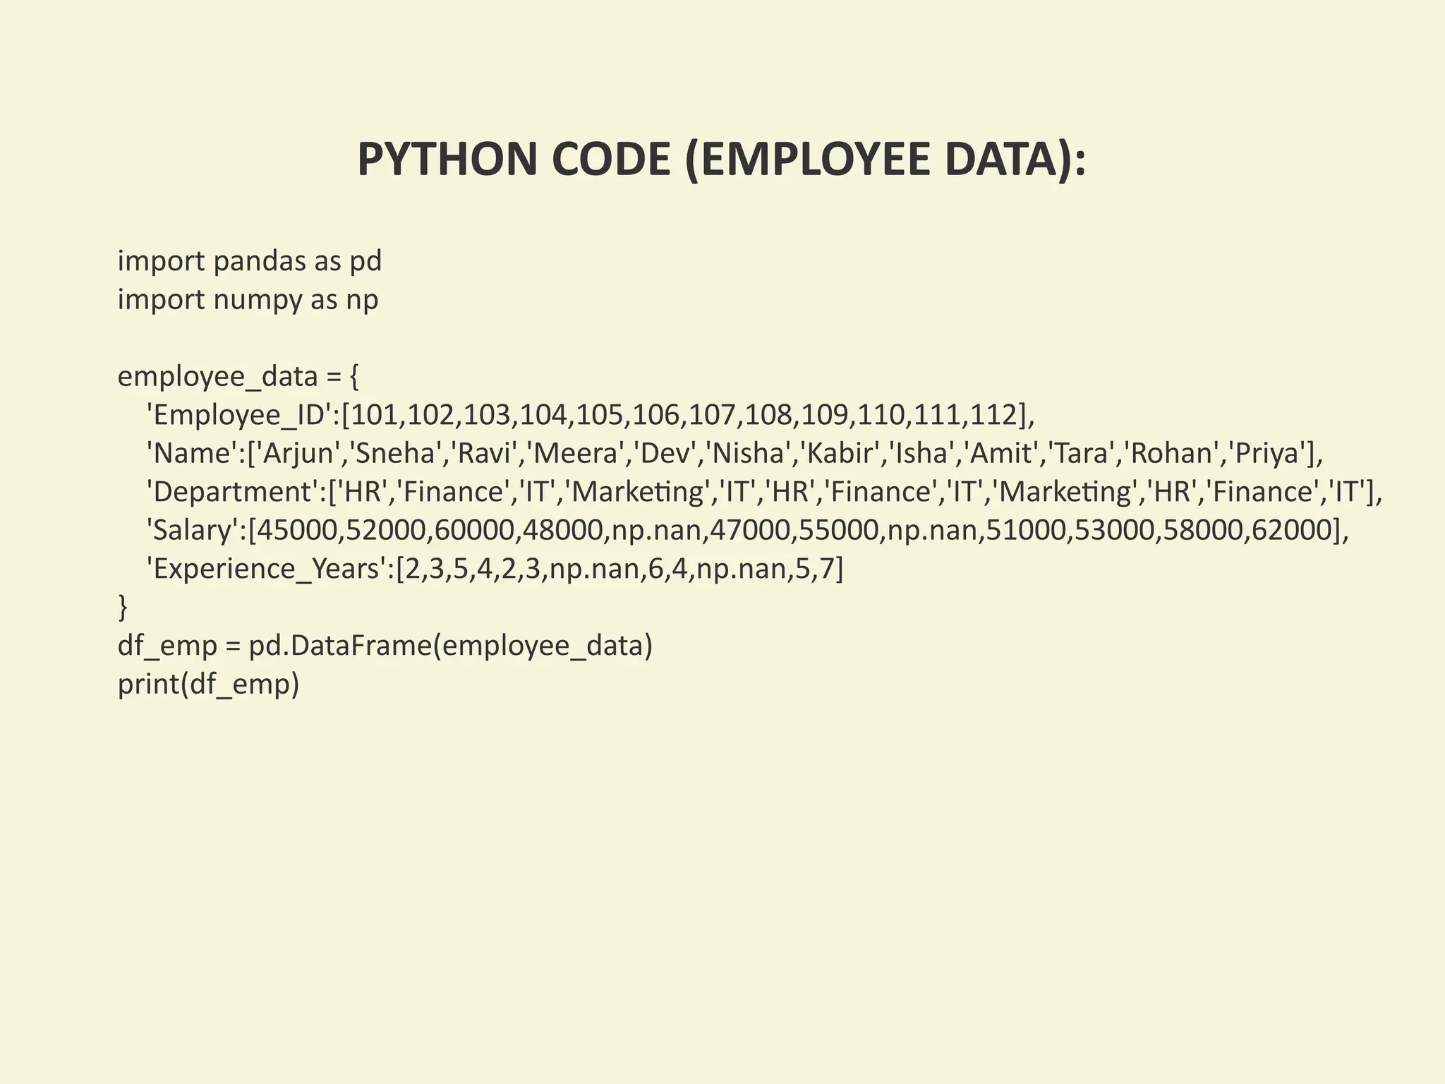Screen dimensions: 1445x1084
Task: Click the number 112 in the Employee_ID list
Action: tap(993, 415)
